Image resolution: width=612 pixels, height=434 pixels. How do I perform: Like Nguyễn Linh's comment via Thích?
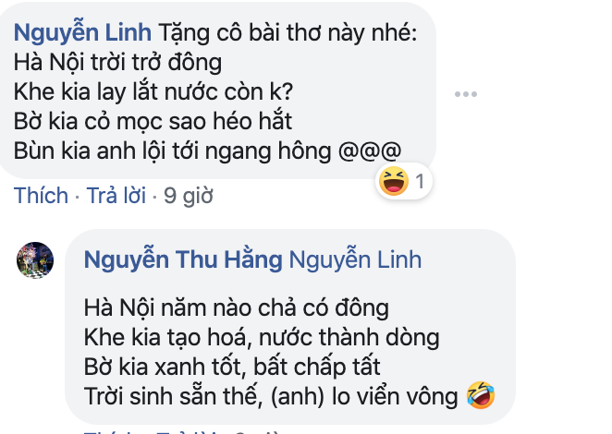[x=41, y=196]
